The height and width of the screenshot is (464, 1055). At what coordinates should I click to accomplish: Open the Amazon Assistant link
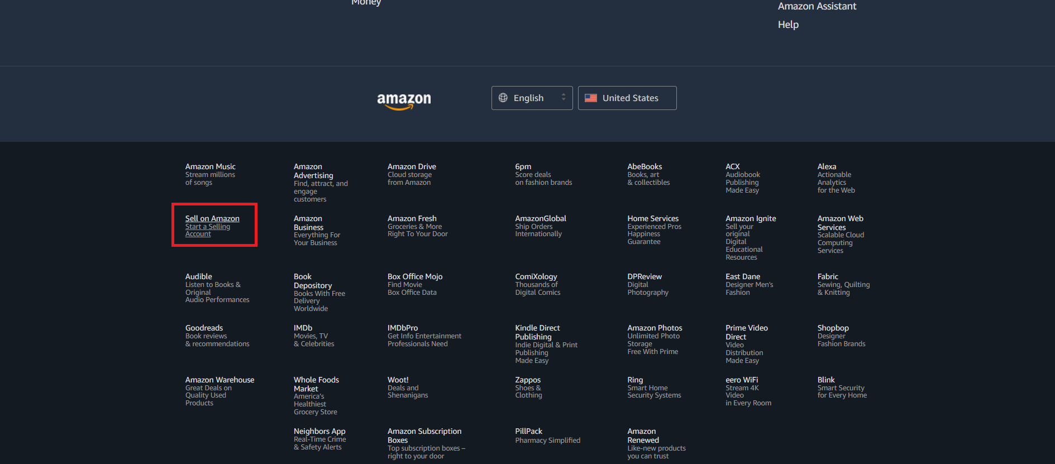tap(817, 6)
